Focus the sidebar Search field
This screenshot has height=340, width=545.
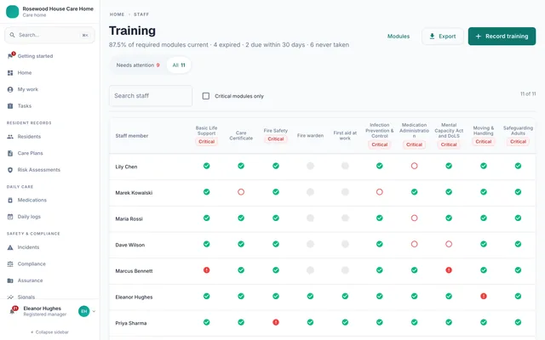pyautogui.click(x=49, y=35)
